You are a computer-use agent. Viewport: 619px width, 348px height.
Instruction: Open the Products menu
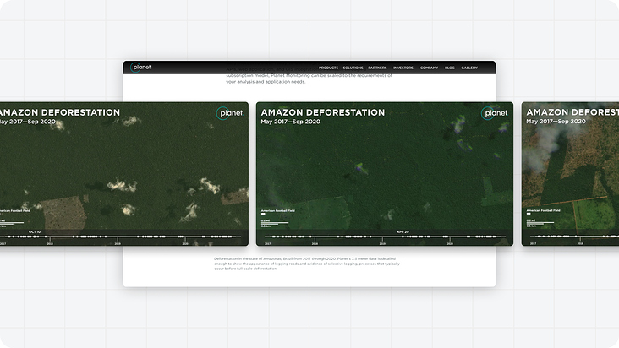(x=328, y=68)
